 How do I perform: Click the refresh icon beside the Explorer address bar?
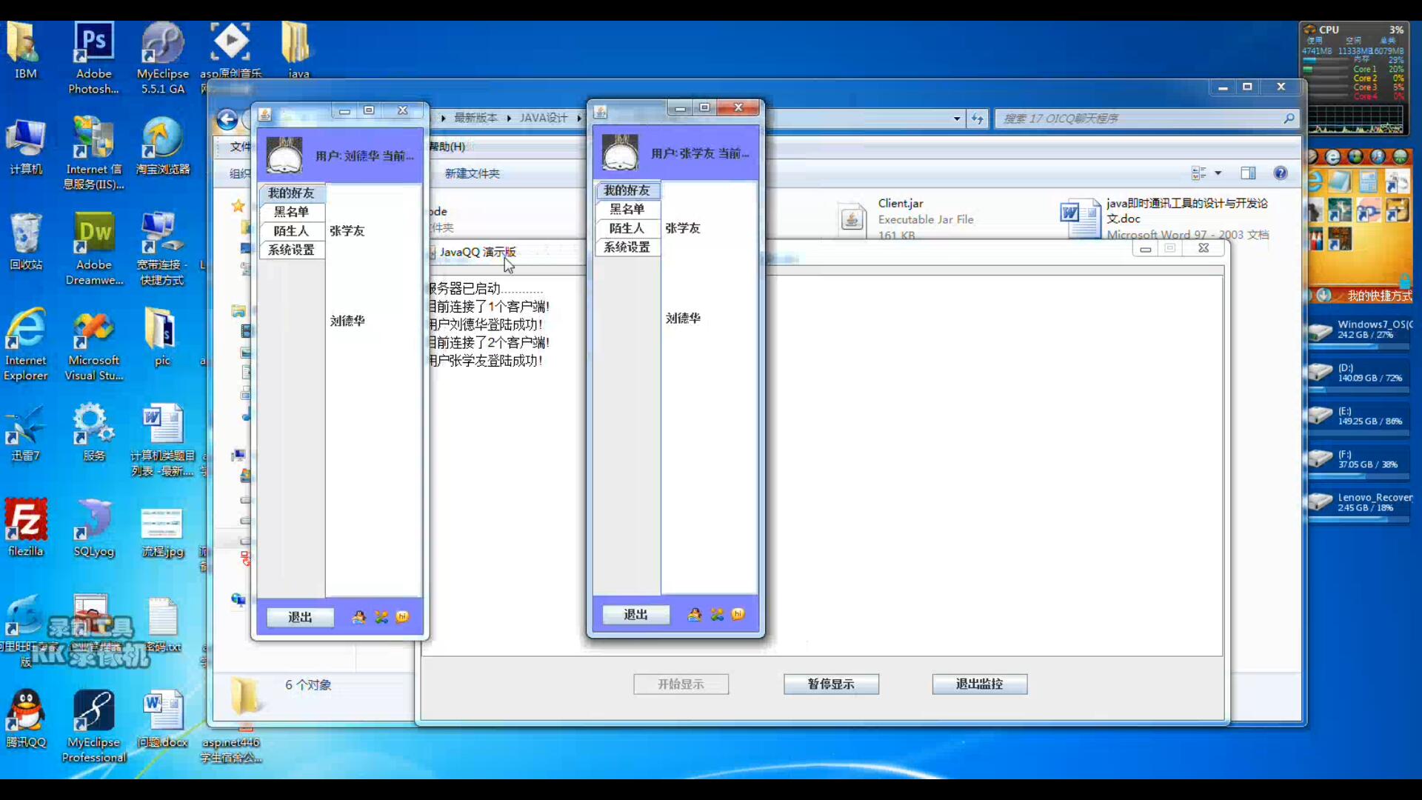(x=978, y=119)
